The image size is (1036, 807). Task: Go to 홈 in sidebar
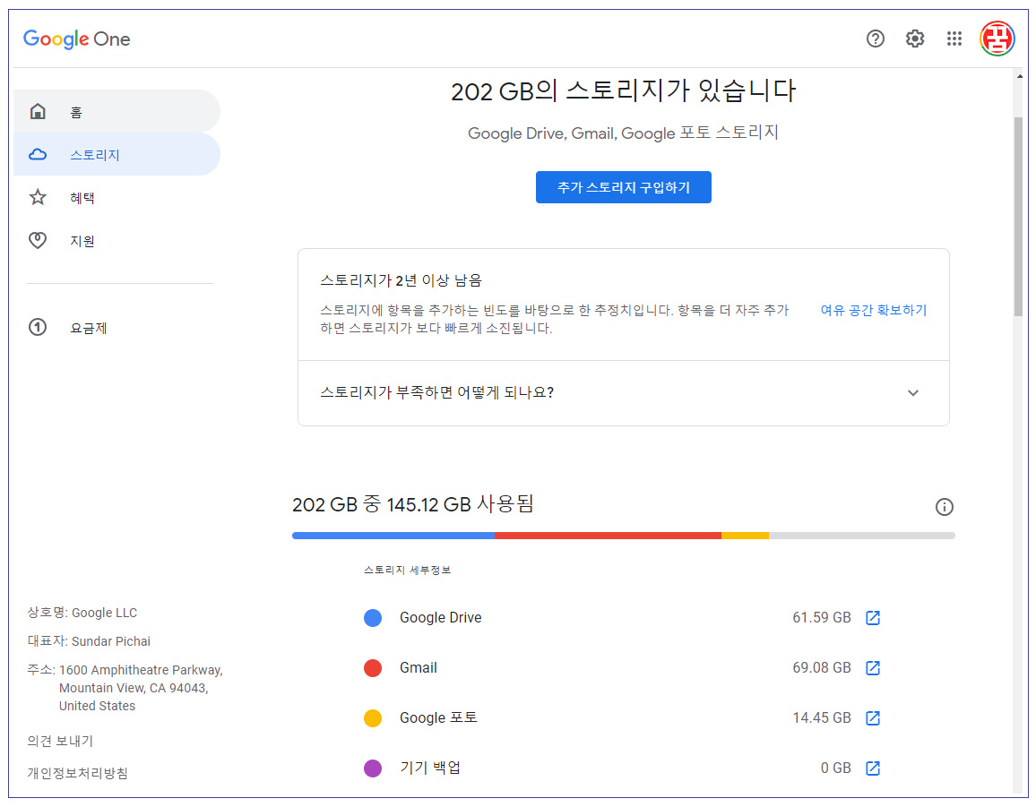click(x=117, y=112)
